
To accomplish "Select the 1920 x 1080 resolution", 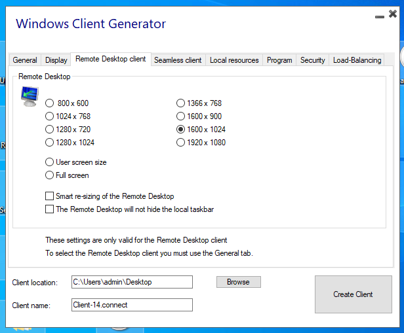I will point(180,143).
